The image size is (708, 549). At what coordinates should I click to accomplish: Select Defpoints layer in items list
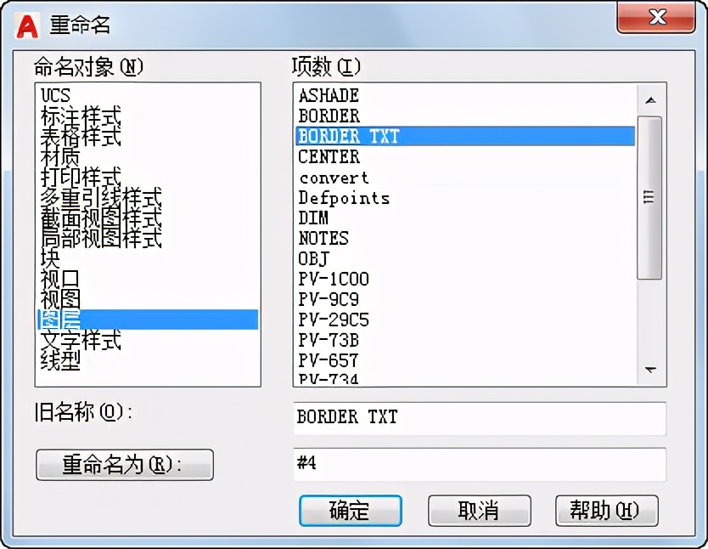465,197
